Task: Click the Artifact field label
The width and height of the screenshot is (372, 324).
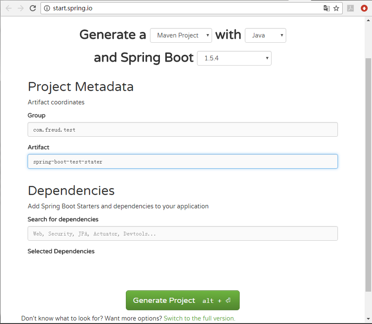Action: click(38, 147)
